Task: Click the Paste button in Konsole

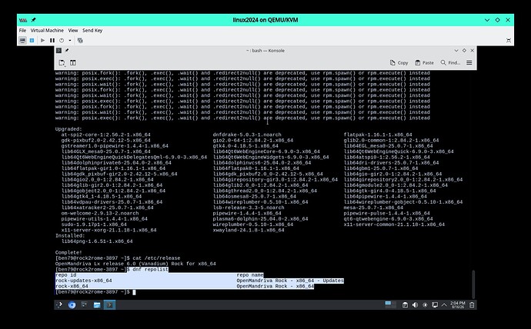Action: tap(424, 62)
